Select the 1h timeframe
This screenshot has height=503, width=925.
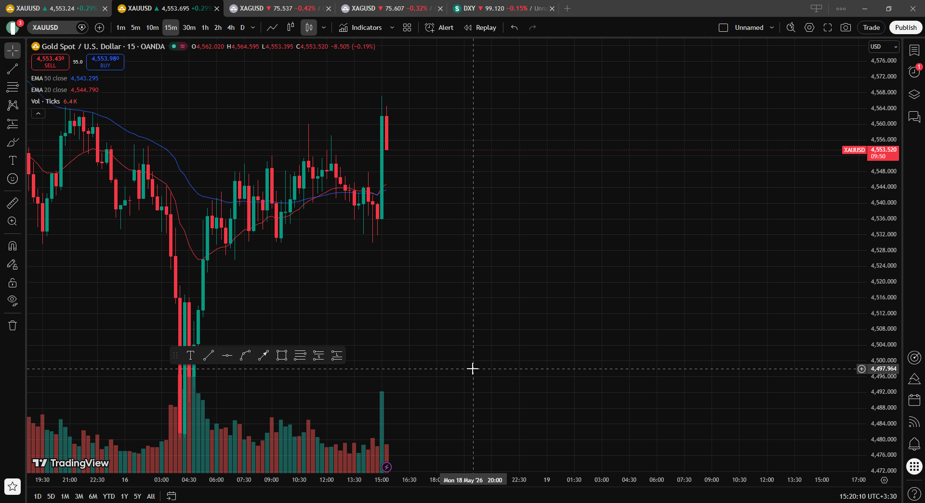(205, 27)
